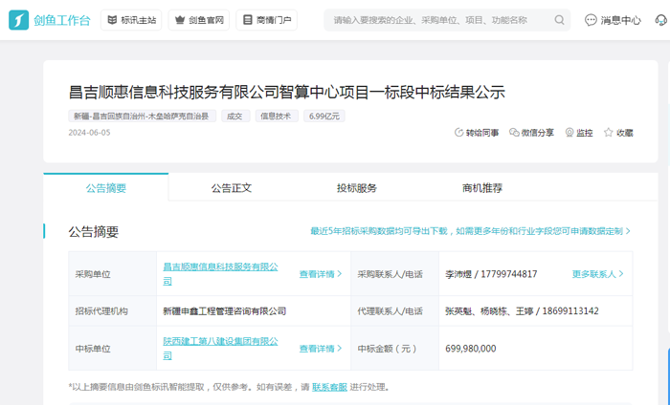Image resolution: width=670 pixels, height=405 pixels.
Task: Click 微信分享 share icon
Action: (515, 133)
